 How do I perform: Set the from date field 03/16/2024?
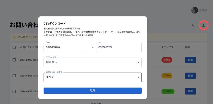66,47
